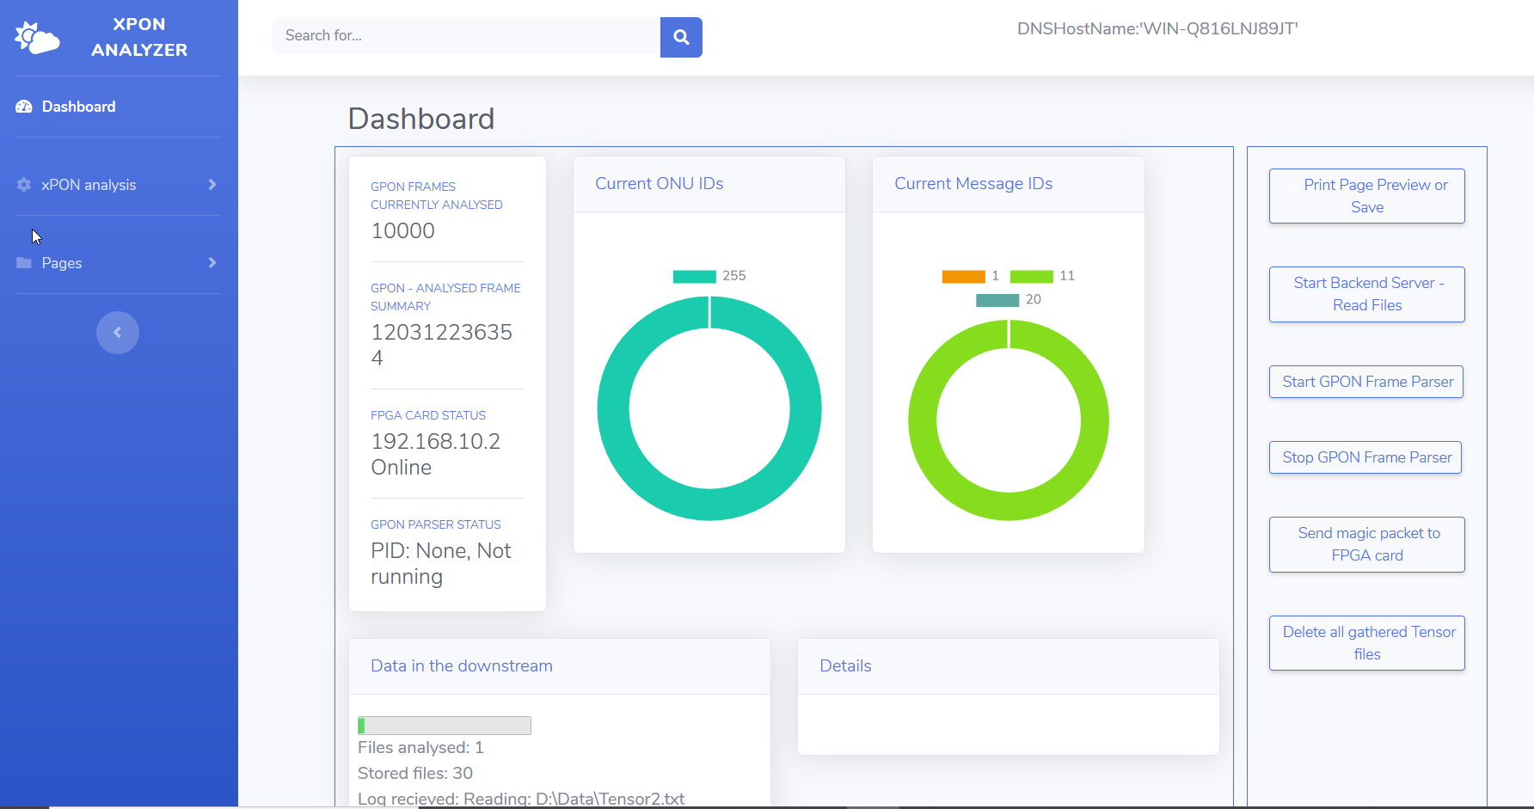Viewport: 1534px width, 809px height.
Task: Focus the Search for... input field
Action: pos(467,36)
